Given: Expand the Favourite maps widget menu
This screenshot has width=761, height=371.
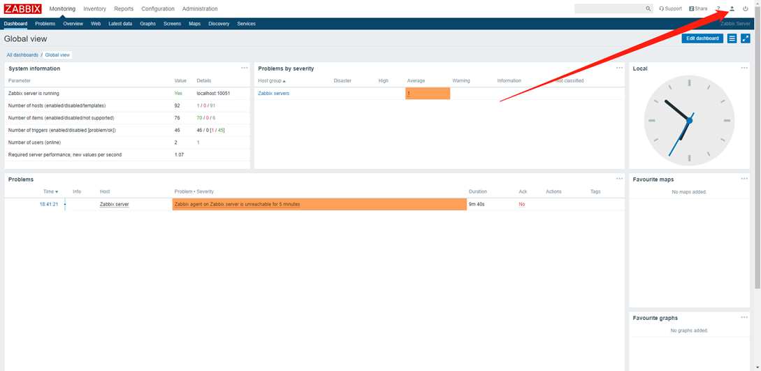Looking at the screenshot, I should pos(744,179).
